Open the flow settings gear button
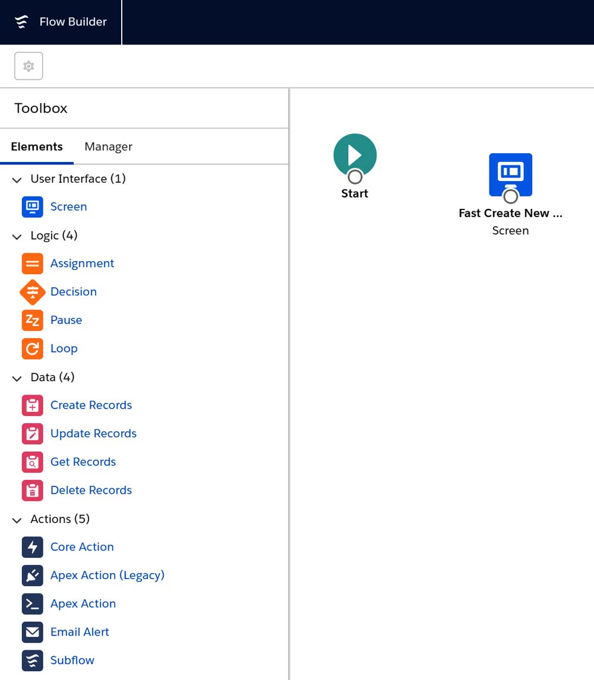 click(x=29, y=66)
